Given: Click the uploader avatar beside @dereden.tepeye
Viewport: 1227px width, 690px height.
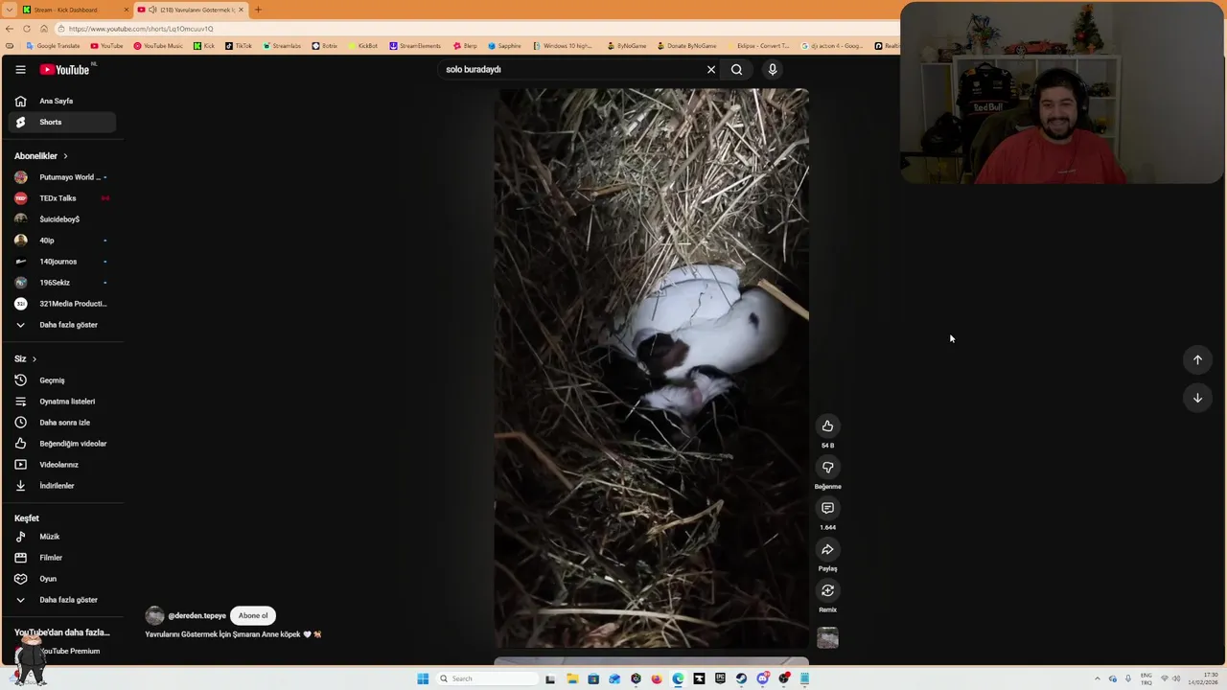Looking at the screenshot, I should click(154, 615).
